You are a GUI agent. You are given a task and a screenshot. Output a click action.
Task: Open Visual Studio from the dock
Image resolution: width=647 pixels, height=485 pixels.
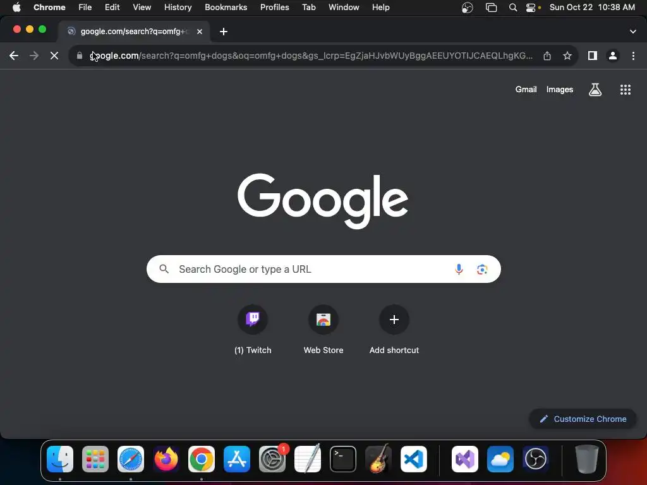coord(464,459)
